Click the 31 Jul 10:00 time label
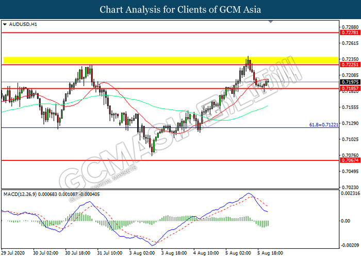Image resolution: width=361 pixels, height=258 pixels. [109, 253]
